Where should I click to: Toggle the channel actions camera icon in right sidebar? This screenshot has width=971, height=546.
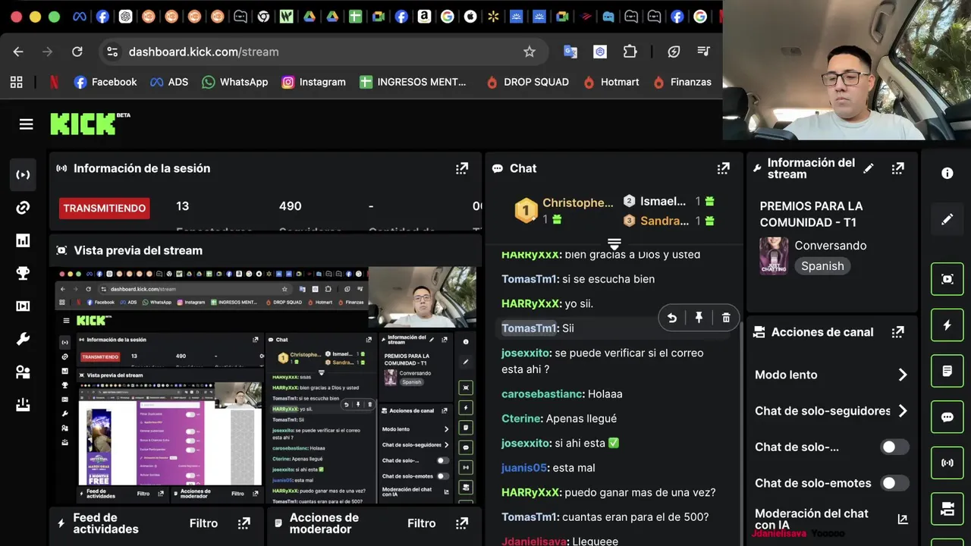point(947,509)
